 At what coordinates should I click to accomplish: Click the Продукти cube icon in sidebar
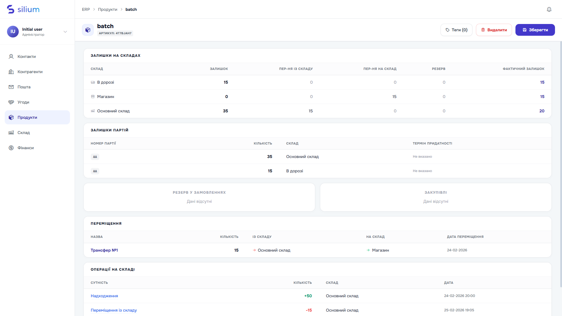point(11,117)
